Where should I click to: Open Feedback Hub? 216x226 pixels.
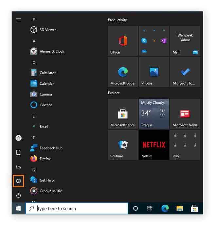[46, 148]
